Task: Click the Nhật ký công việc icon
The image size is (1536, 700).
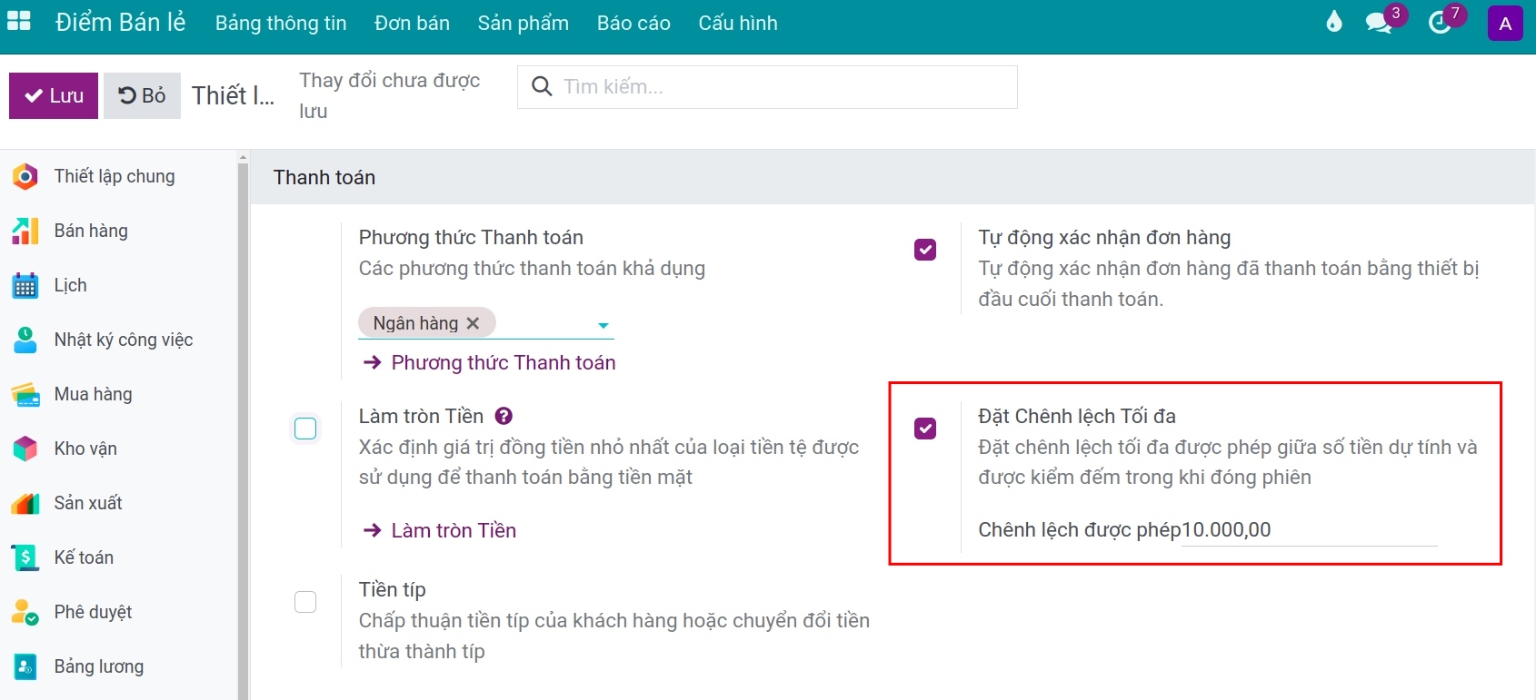Action: coord(25,340)
